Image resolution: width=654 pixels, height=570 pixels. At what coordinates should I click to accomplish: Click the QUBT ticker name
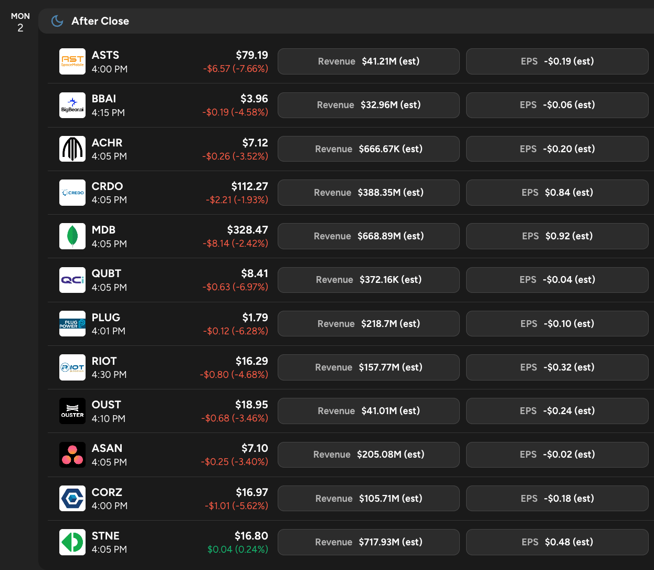107,273
